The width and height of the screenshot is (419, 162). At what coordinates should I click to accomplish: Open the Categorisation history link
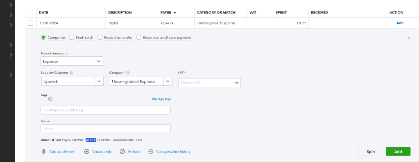[173, 152]
